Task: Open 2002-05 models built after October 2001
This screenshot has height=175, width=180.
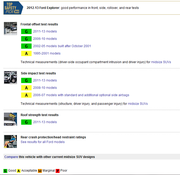Action: 62,46
